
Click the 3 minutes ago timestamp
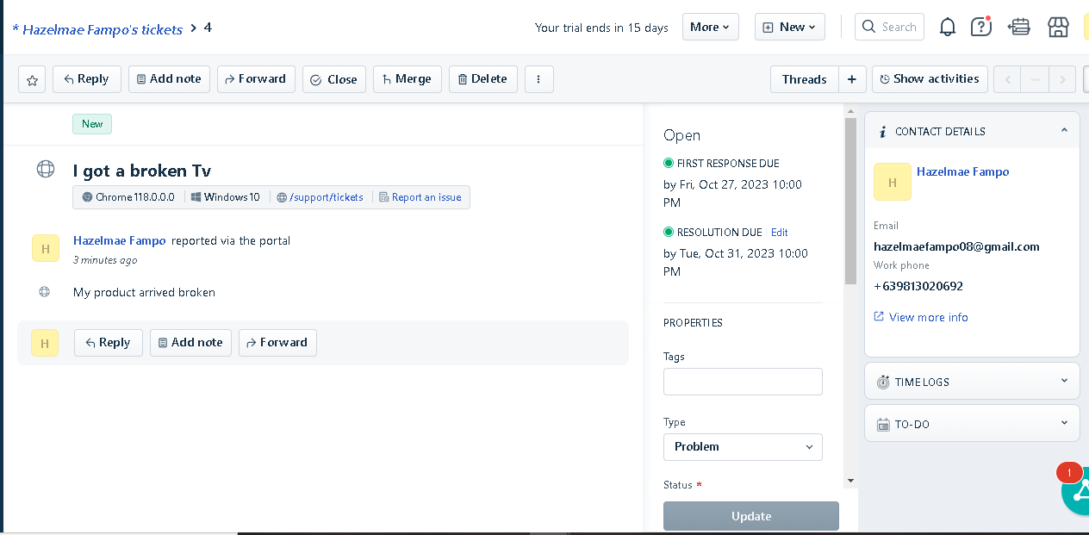[105, 260]
